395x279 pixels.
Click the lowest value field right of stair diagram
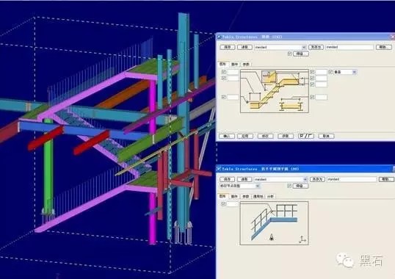tap(321, 97)
